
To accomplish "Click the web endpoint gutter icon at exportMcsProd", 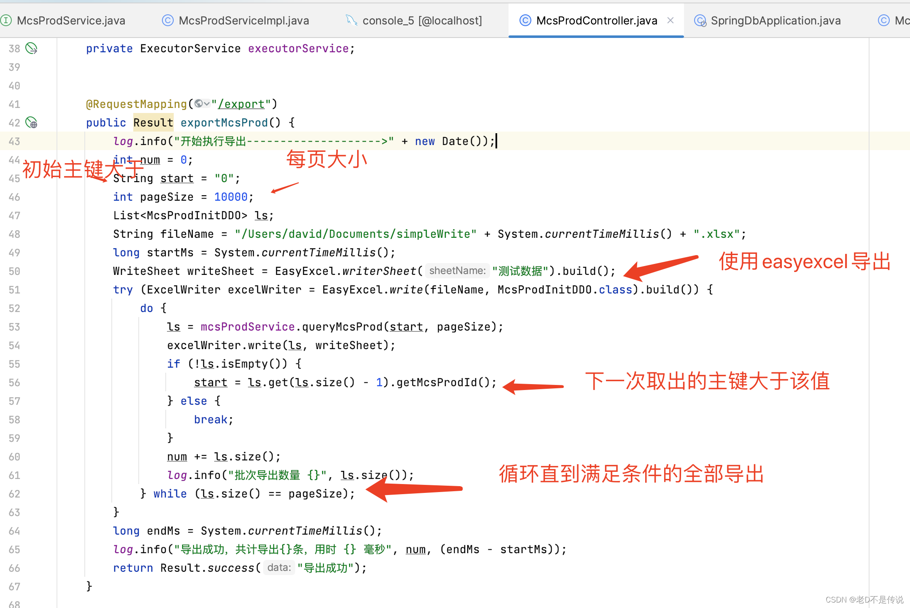I will [31, 123].
